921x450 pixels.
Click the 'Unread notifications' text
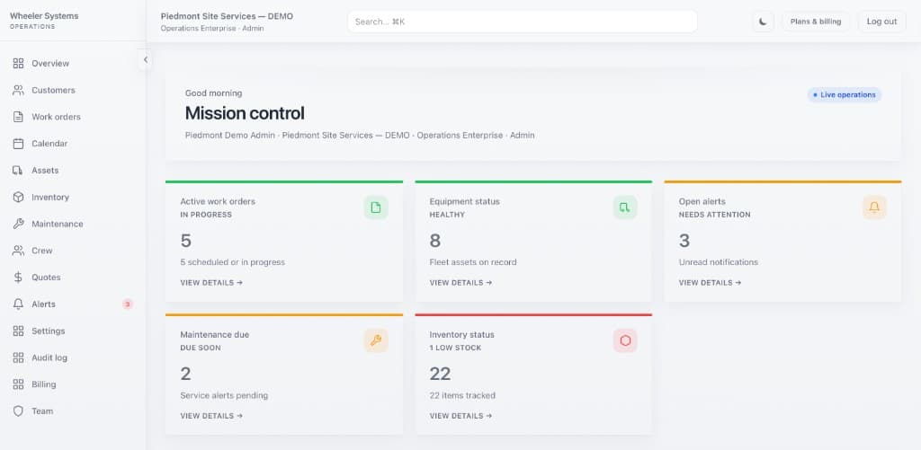coord(719,262)
